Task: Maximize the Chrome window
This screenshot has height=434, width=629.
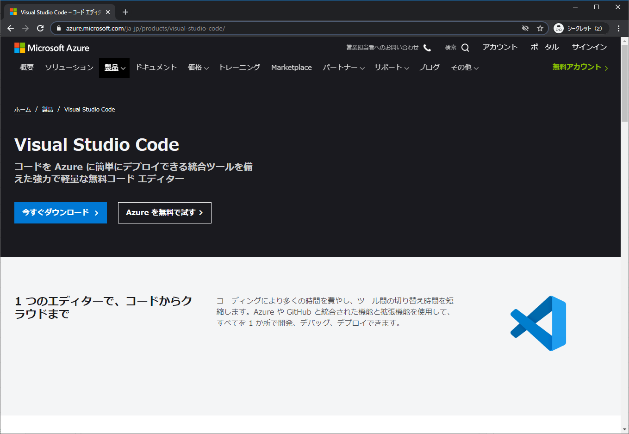Action: (x=597, y=7)
